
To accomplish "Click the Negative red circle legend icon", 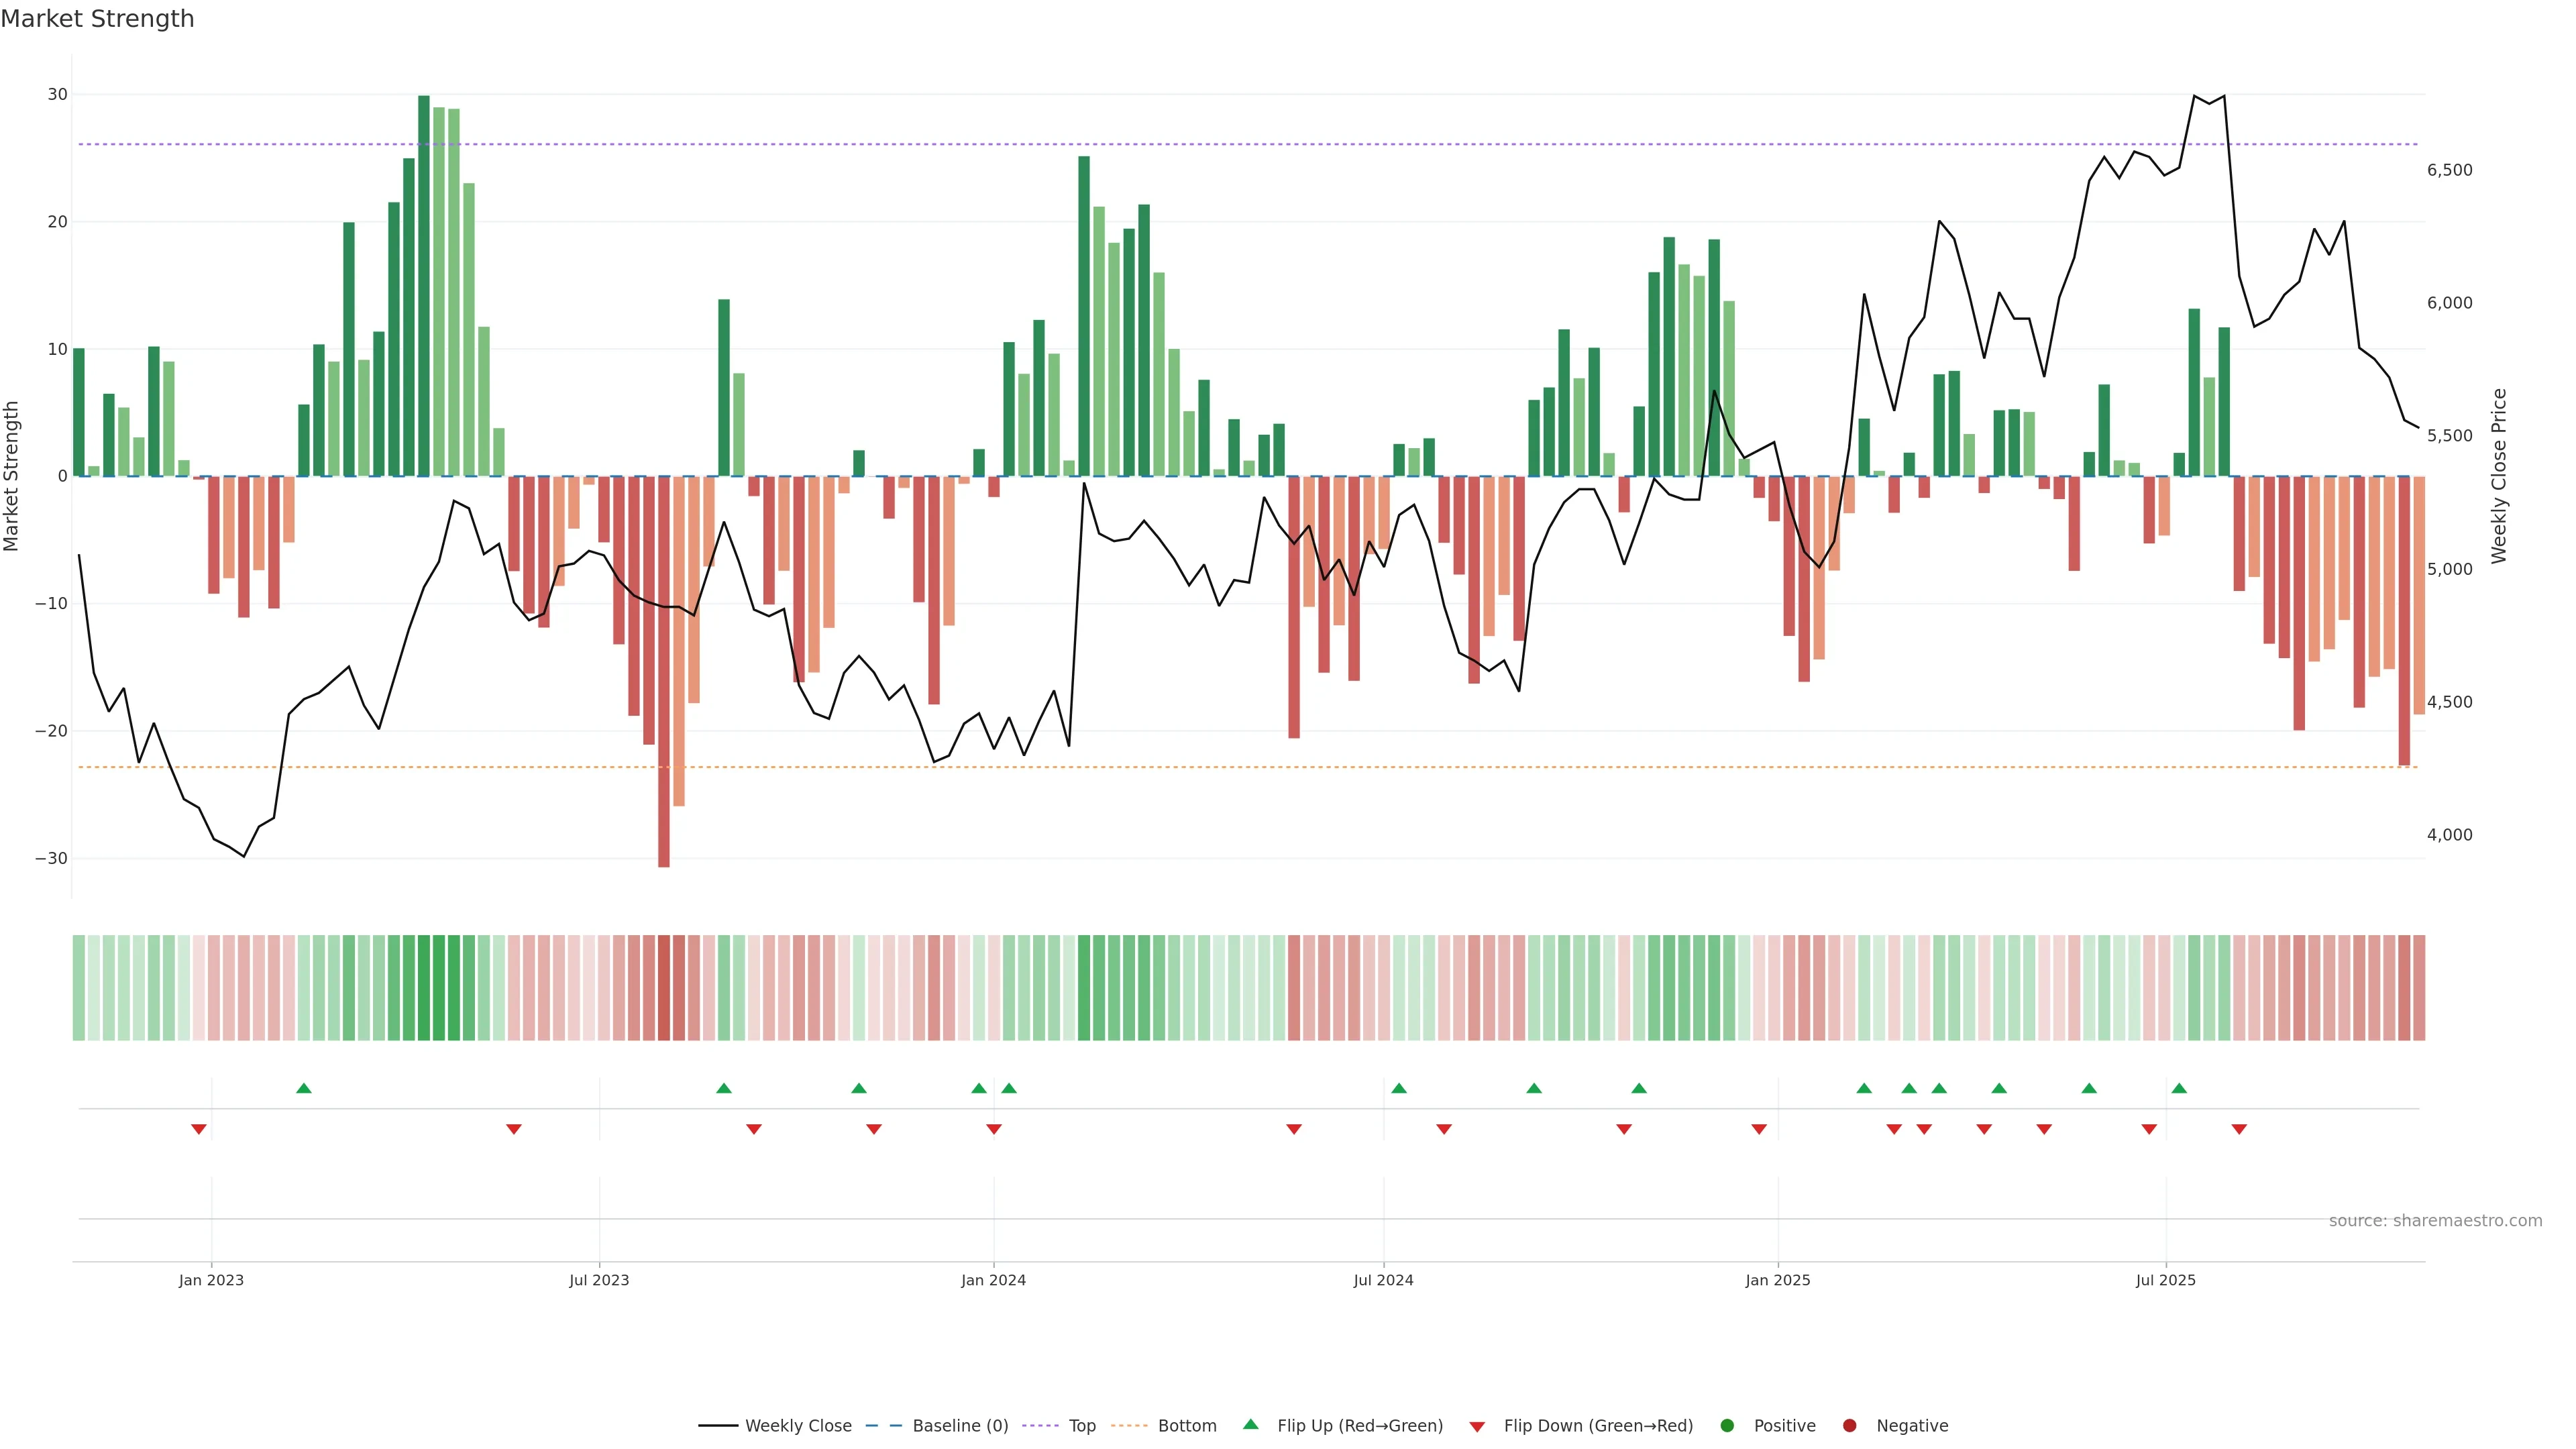I will (x=1849, y=1426).
